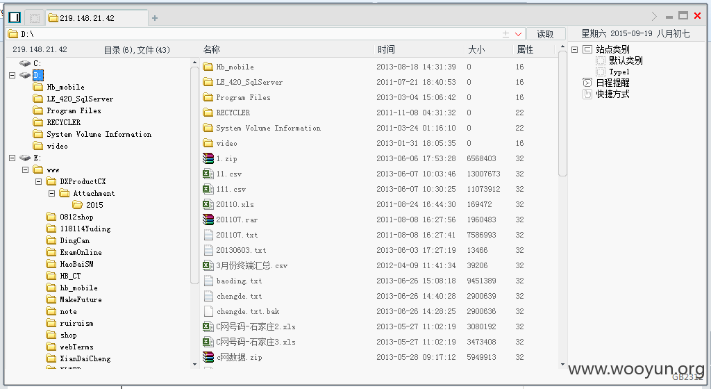Open the 日程提醒 schedule reminder item

click(x=612, y=83)
